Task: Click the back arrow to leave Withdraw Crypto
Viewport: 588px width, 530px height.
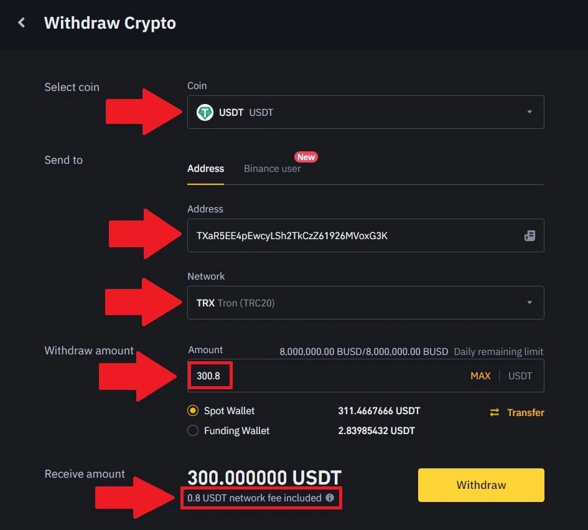Action: [x=21, y=22]
